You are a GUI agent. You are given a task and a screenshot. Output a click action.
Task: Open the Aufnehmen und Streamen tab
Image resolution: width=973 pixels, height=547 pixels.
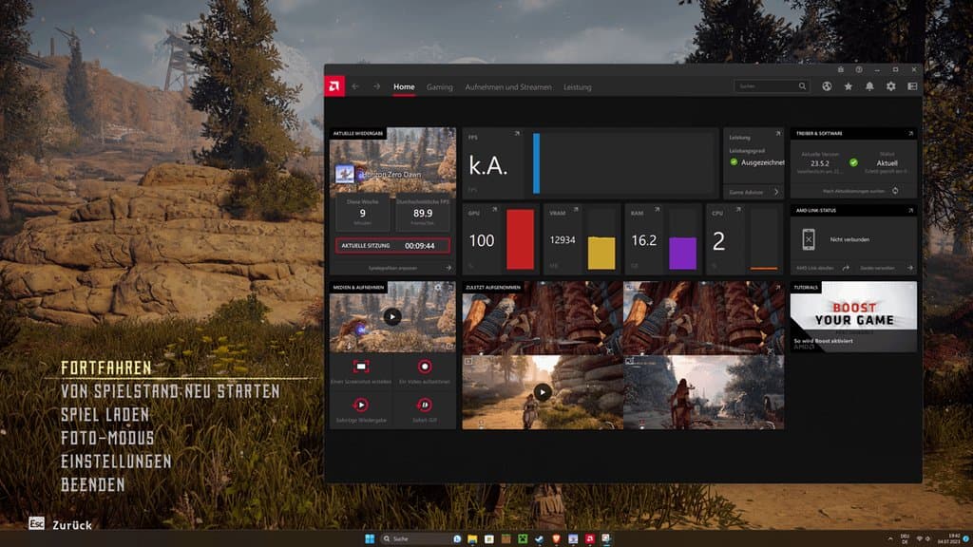pyautogui.click(x=508, y=87)
